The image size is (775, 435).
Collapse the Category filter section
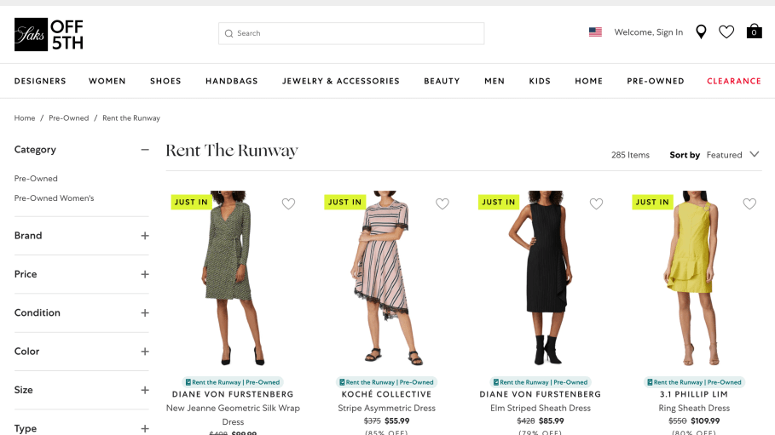click(144, 149)
